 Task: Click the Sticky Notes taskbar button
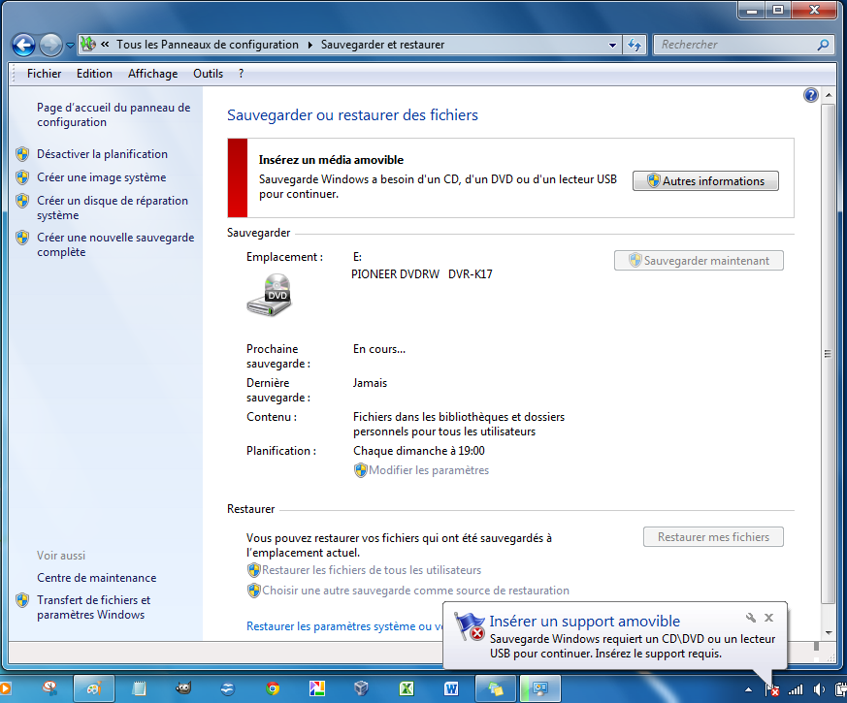pos(496,688)
